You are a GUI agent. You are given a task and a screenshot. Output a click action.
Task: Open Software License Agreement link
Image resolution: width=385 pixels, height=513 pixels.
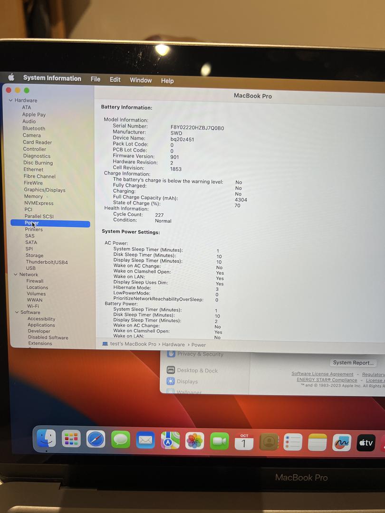tap(322, 374)
